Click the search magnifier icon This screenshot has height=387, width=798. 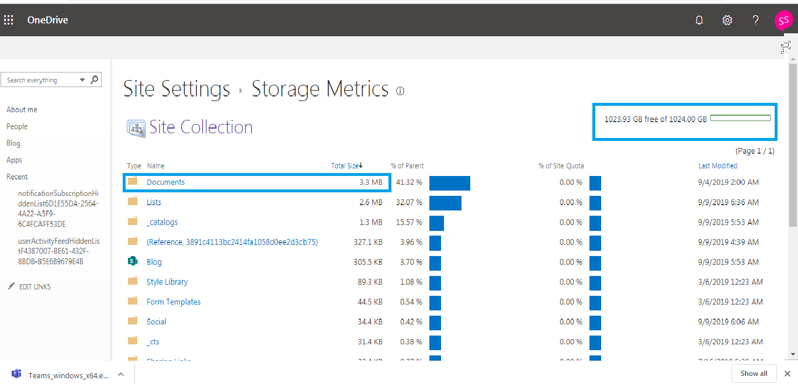click(95, 80)
